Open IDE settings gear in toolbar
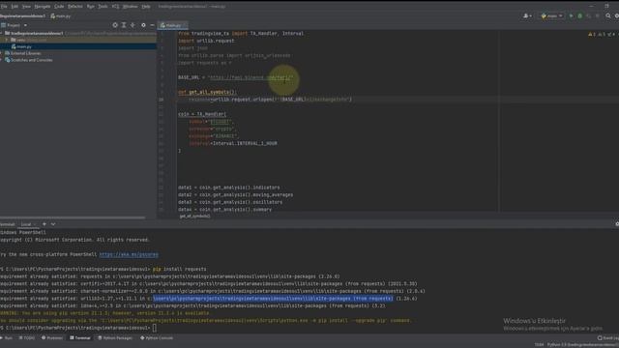This screenshot has width=619, height=348. tap(617, 16)
